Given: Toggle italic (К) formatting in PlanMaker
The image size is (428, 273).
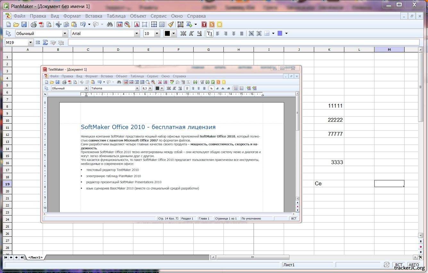Looking at the screenshot, I should (x=191, y=33).
